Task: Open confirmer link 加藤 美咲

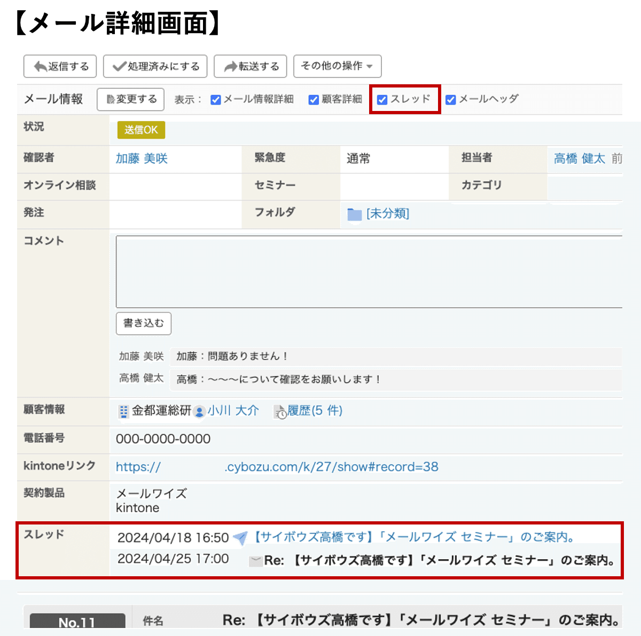Action: click(141, 158)
